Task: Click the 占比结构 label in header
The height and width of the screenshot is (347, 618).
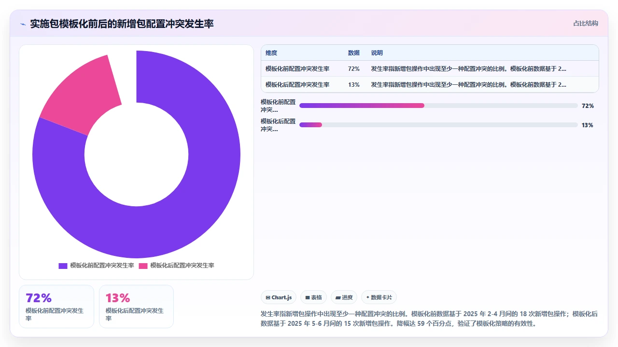Action: 586,23
